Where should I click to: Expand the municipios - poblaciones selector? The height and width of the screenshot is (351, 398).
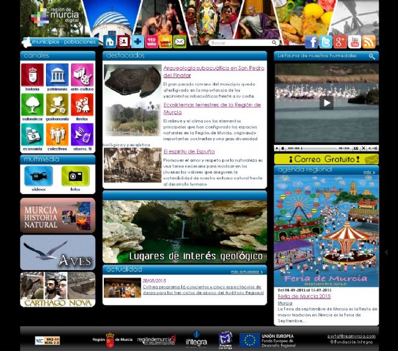pos(60,42)
